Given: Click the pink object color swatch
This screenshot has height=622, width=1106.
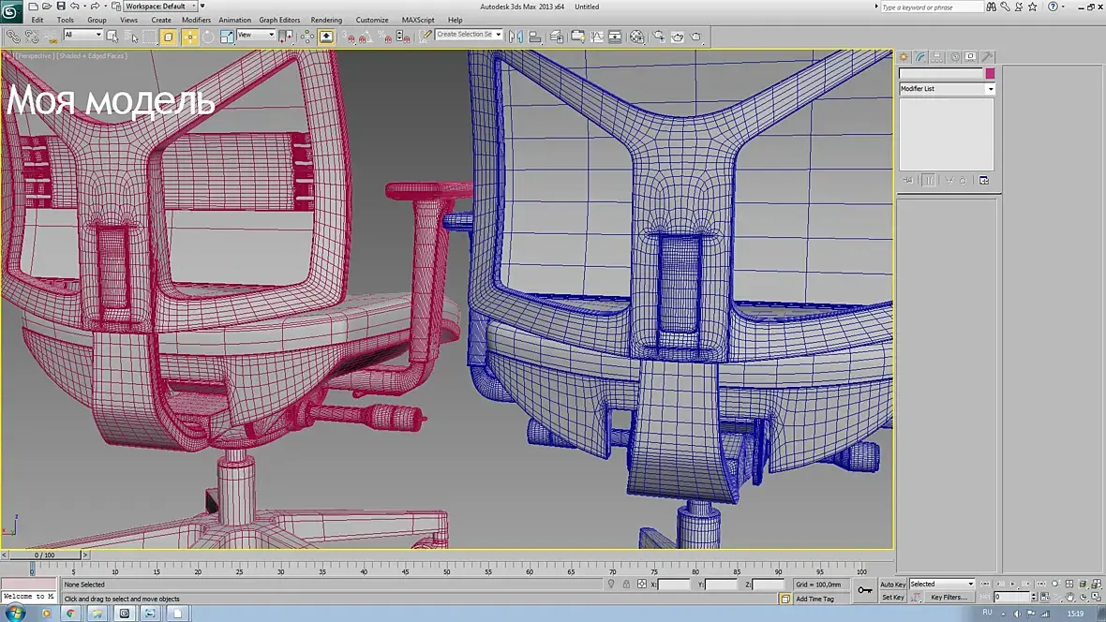Looking at the screenshot, I should point(991,73).
